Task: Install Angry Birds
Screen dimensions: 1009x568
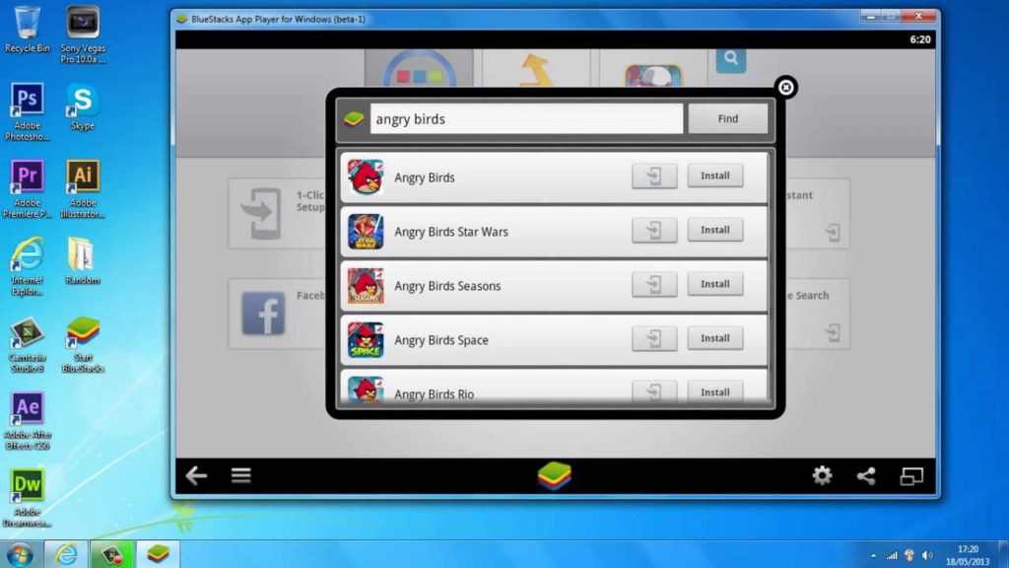Action: [715, 176]
